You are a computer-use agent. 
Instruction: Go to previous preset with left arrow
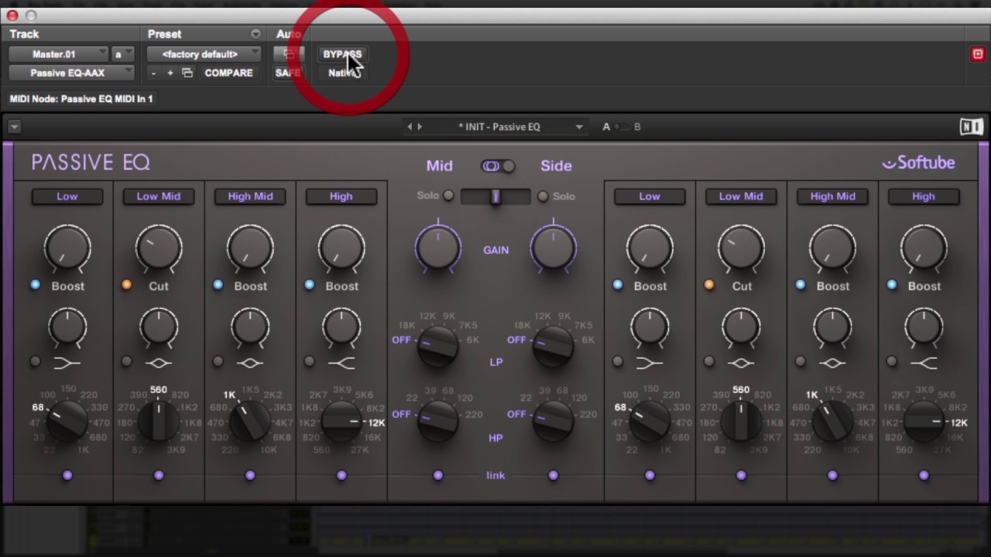pos(410,126)
